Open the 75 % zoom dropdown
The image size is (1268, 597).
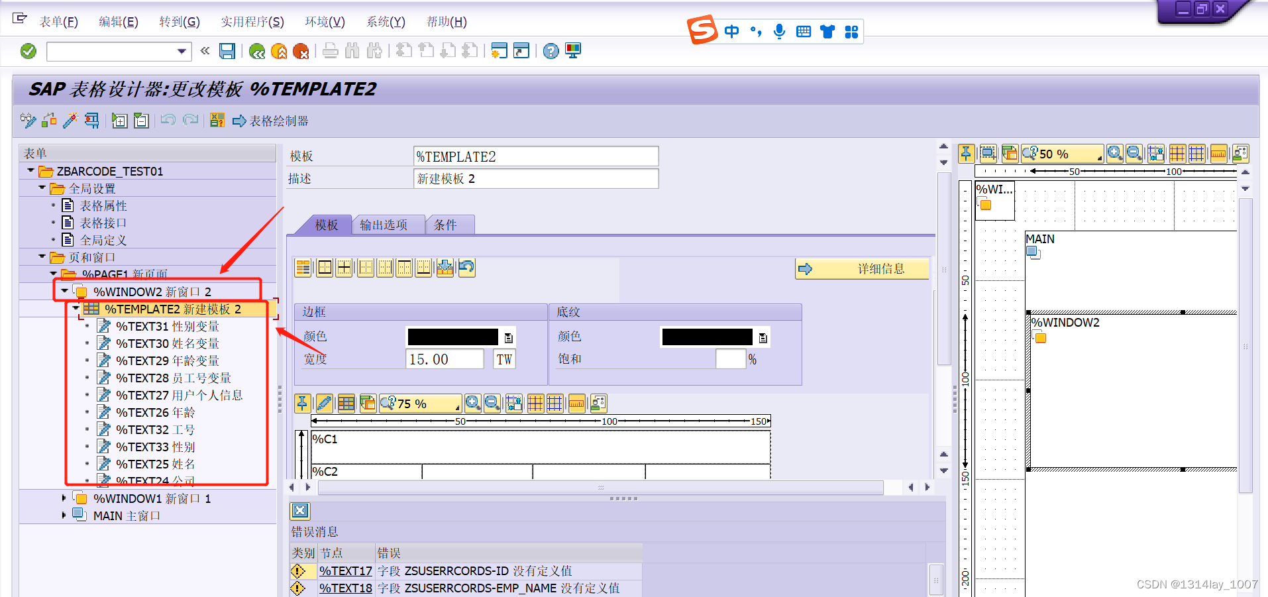coord(420,403)
